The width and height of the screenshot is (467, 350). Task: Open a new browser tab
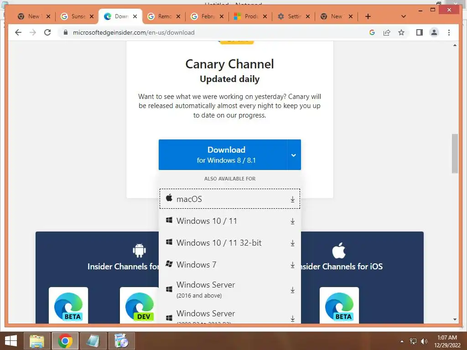tap(368, 16)
